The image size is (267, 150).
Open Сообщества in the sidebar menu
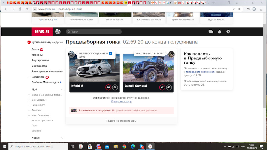pos(39,66)
